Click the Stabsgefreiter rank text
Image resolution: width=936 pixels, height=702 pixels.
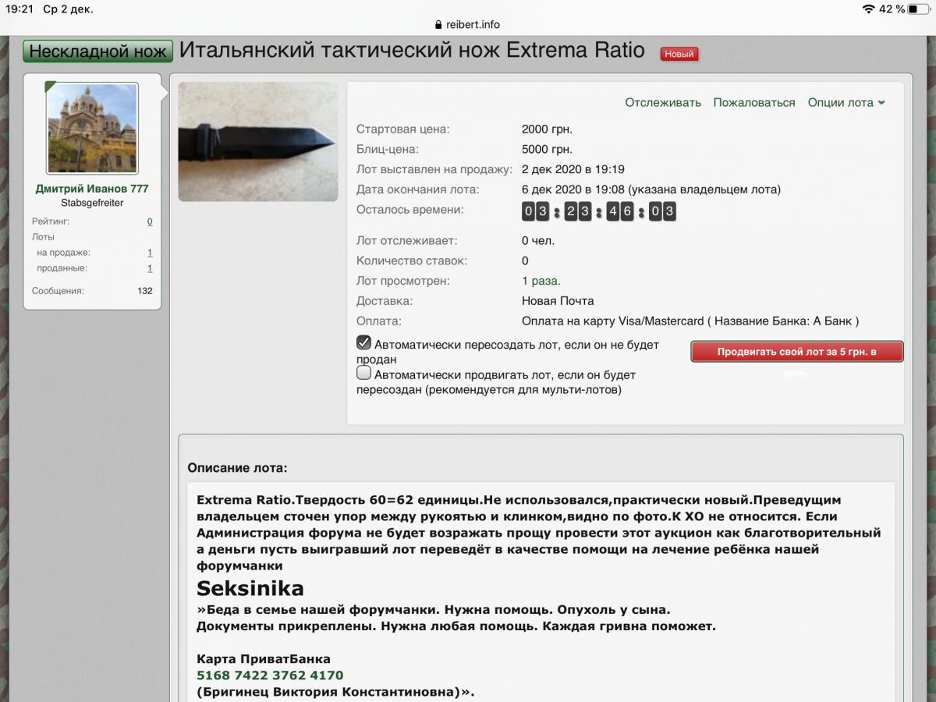click(92, 203)
